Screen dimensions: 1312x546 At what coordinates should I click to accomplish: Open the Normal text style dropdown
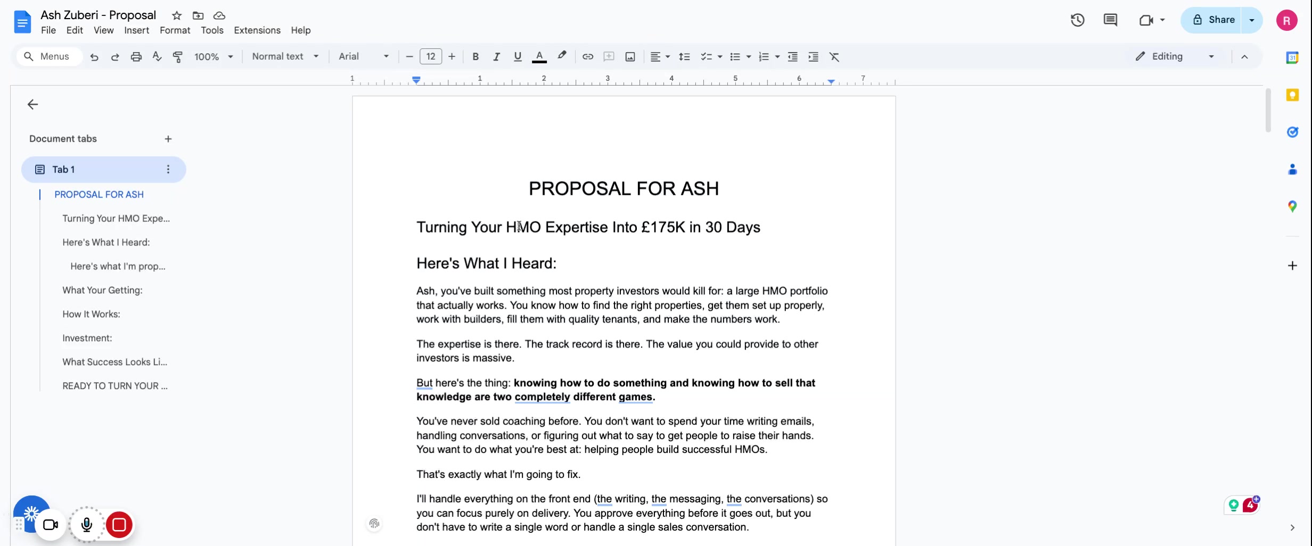285,56
